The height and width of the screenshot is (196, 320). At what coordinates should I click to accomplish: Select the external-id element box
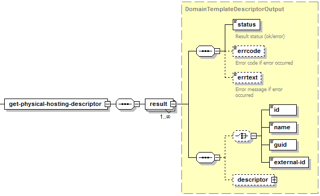click(289, 162)
